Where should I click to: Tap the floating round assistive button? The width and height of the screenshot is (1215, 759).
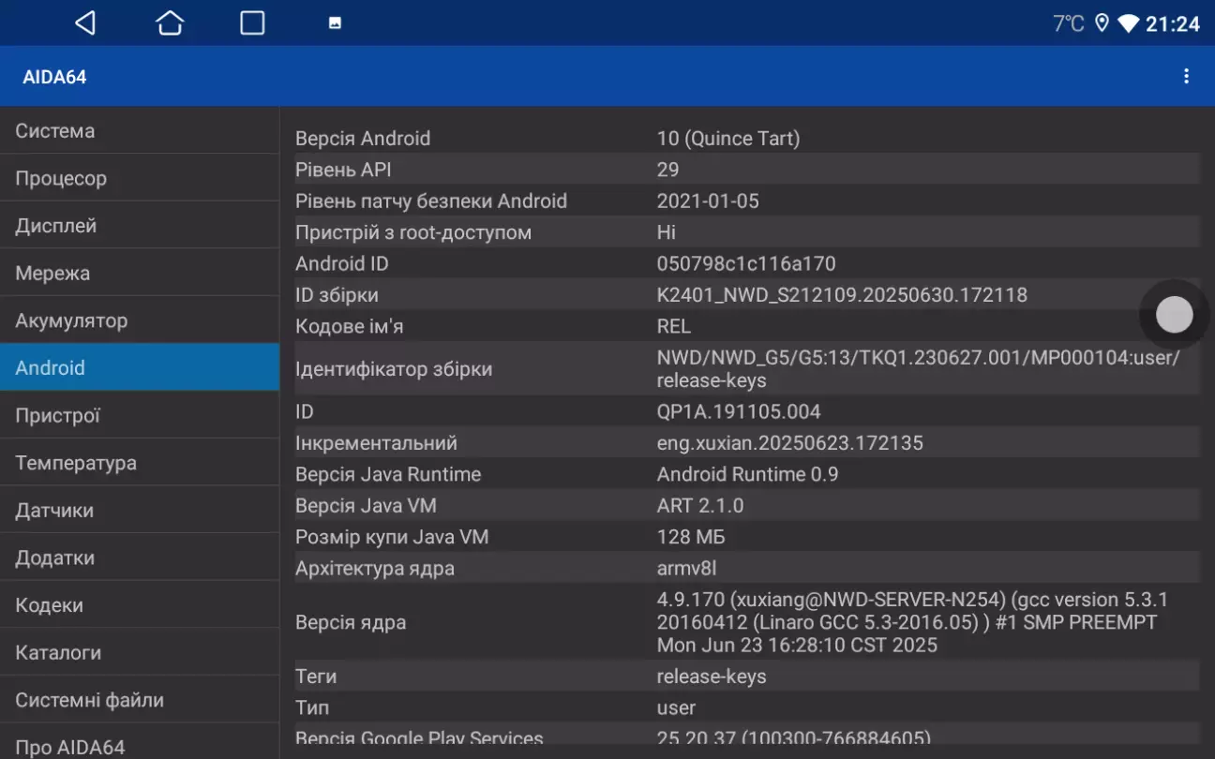pyautogui.click(x=1174, y=315)
